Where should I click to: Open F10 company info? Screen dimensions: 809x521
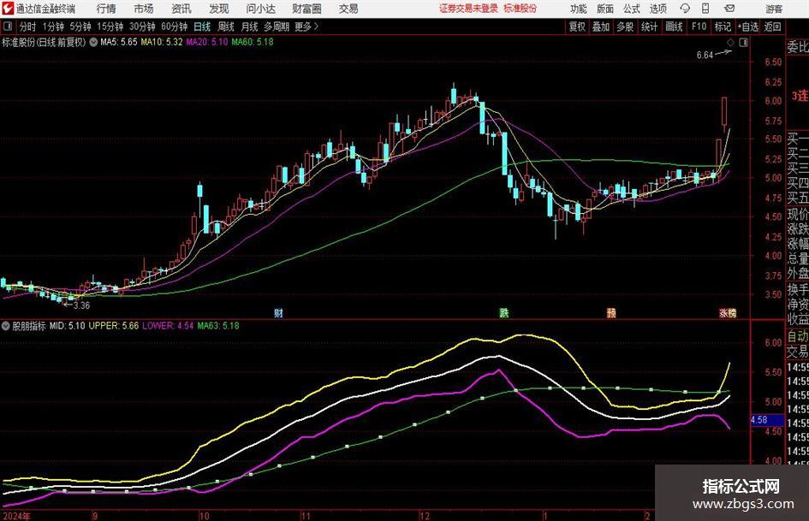(699, 27)
